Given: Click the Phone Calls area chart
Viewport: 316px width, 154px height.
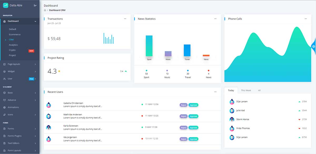Looking at the screenshot, I should click(268, 54).
